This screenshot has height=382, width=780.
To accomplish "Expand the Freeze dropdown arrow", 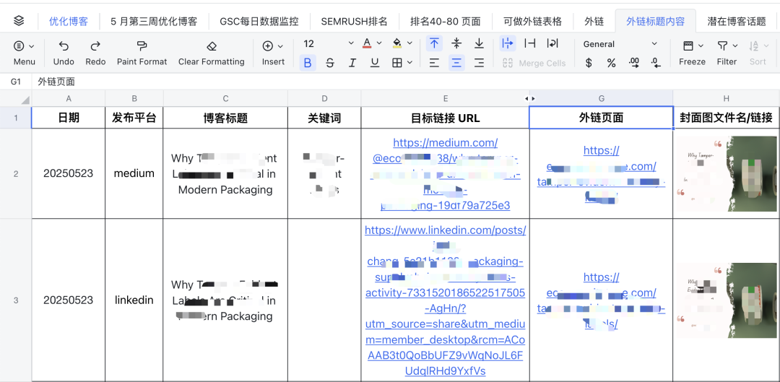I will click(701, 46).
